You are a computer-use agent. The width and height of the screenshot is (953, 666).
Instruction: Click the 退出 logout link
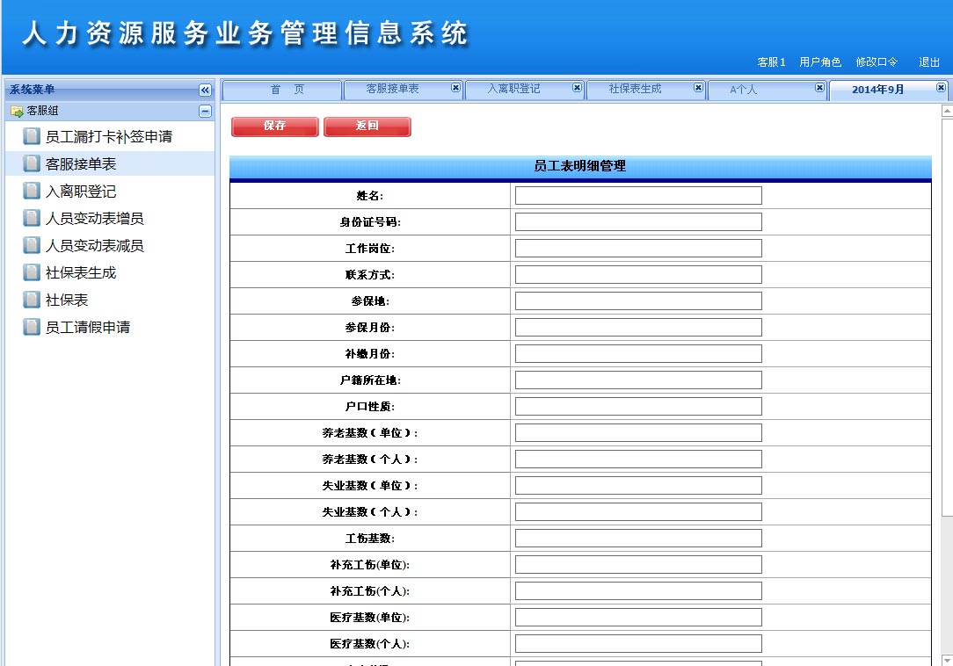928,62
